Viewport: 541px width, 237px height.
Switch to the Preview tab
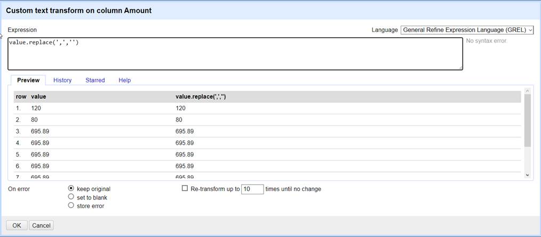[28, 80]
